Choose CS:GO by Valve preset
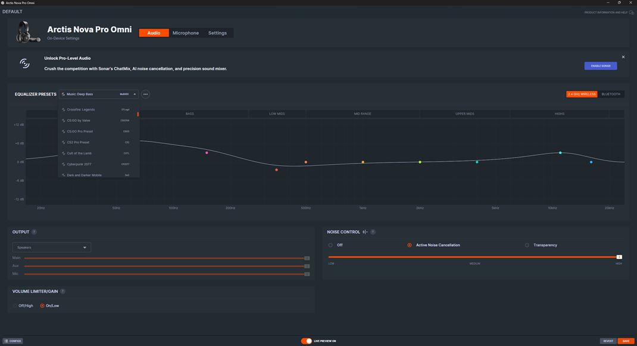The height and width of the screenshot is (346, 637). (x=99, y=121)
